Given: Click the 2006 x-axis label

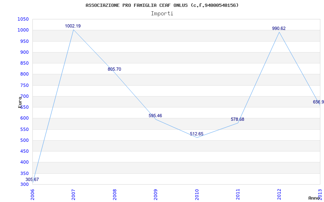Looking at the screenshot, I should 32,195.
